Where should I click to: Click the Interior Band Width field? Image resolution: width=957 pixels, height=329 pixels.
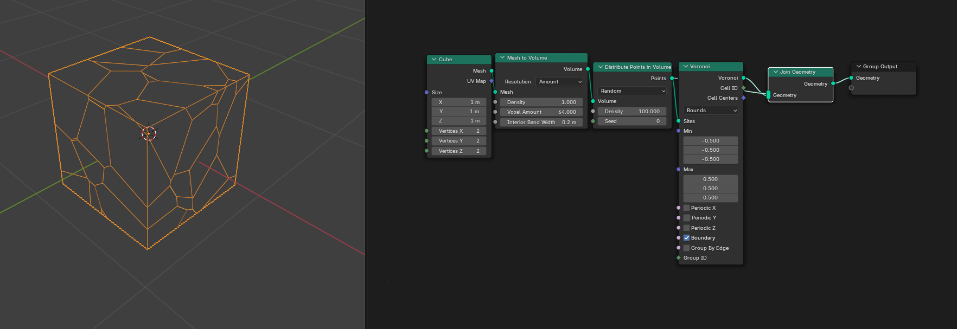pos(541,122)
